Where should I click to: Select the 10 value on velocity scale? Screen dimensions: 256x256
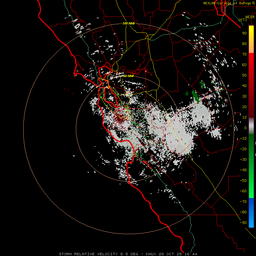[244, 117]
